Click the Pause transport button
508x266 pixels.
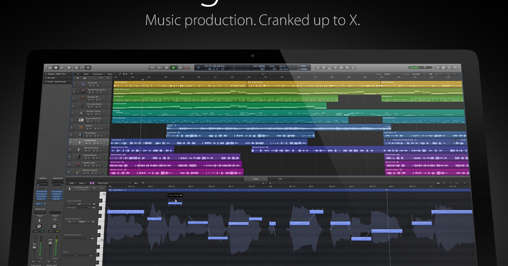180,67
